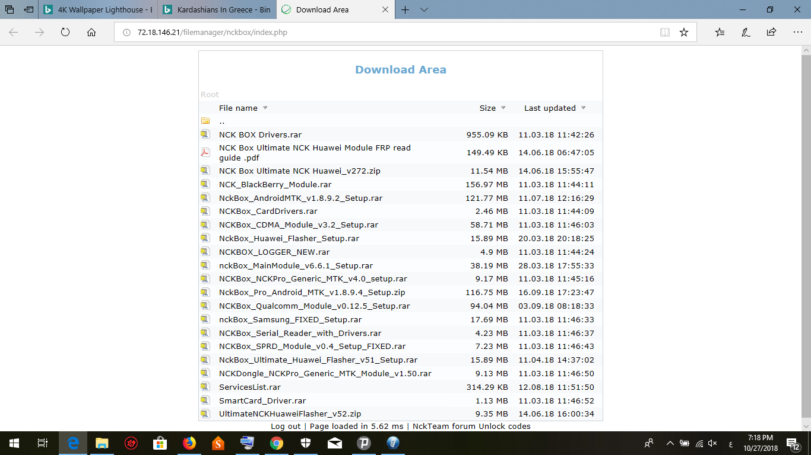Sort list by Size arrow

503,108
